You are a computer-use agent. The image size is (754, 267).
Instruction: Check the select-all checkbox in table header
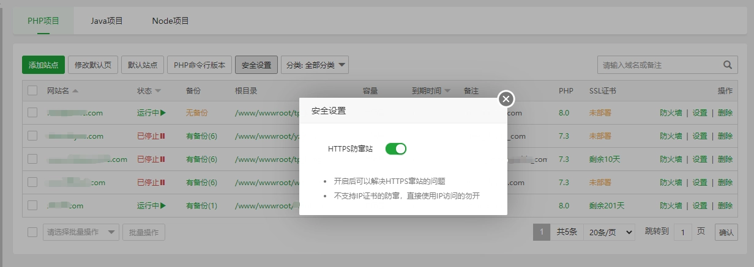(32, 90)
